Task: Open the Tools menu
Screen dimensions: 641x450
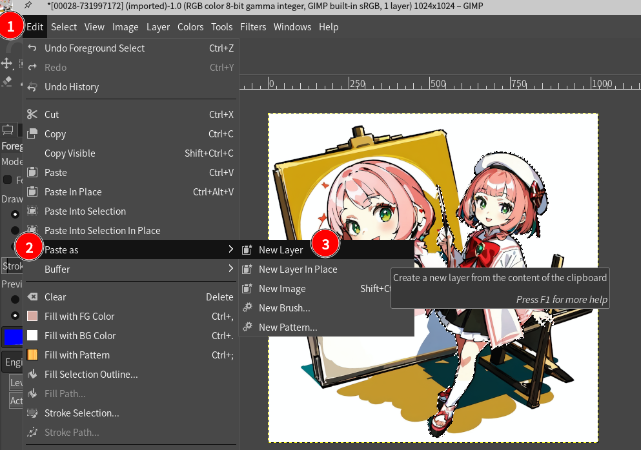Action: (x=222, y=27)
